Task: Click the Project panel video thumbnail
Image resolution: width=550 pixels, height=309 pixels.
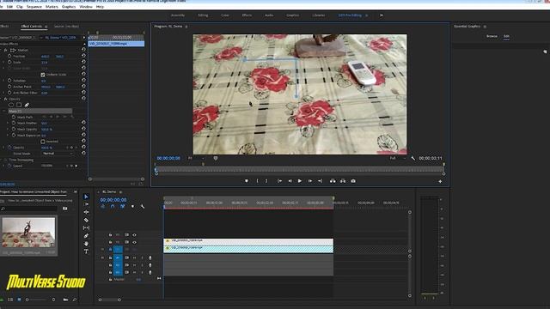Action: coord(28,233)
